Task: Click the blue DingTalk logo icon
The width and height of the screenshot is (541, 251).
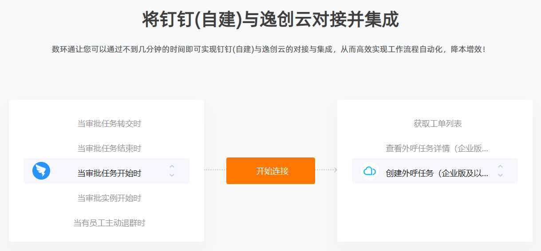Action: click(x=41, y=171)
